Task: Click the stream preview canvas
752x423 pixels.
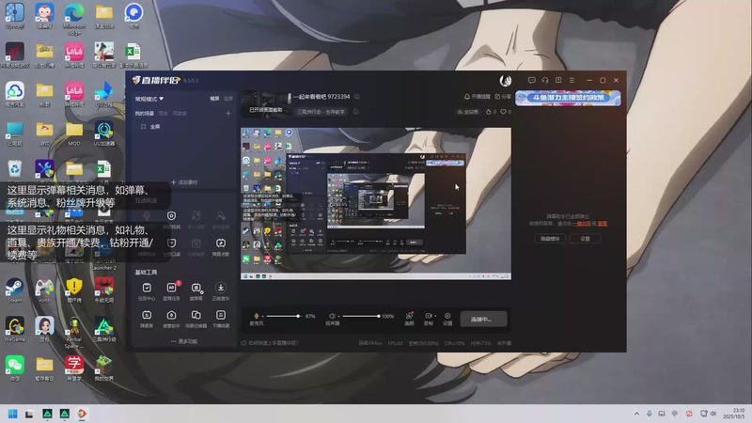Action: click(x=376, y=203)
